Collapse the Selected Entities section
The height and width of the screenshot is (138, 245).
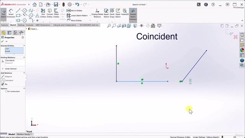pos(24,46)
